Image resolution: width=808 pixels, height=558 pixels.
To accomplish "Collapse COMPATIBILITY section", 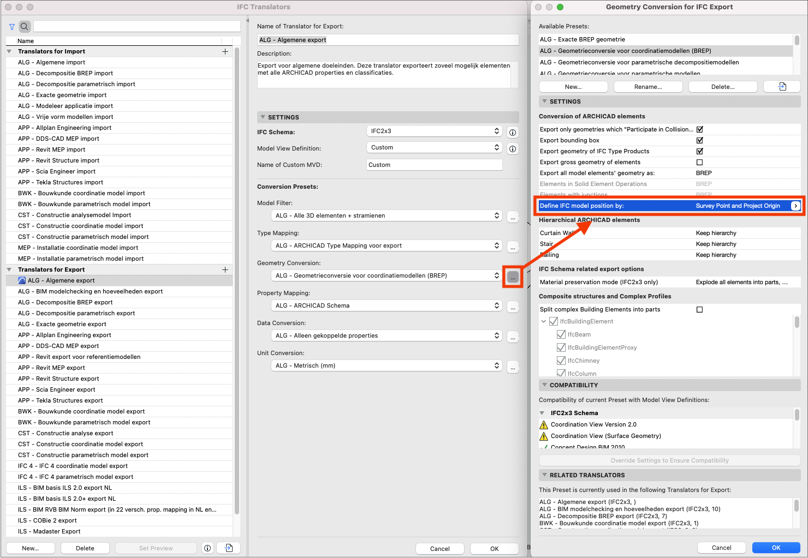I will coord(544,385).
